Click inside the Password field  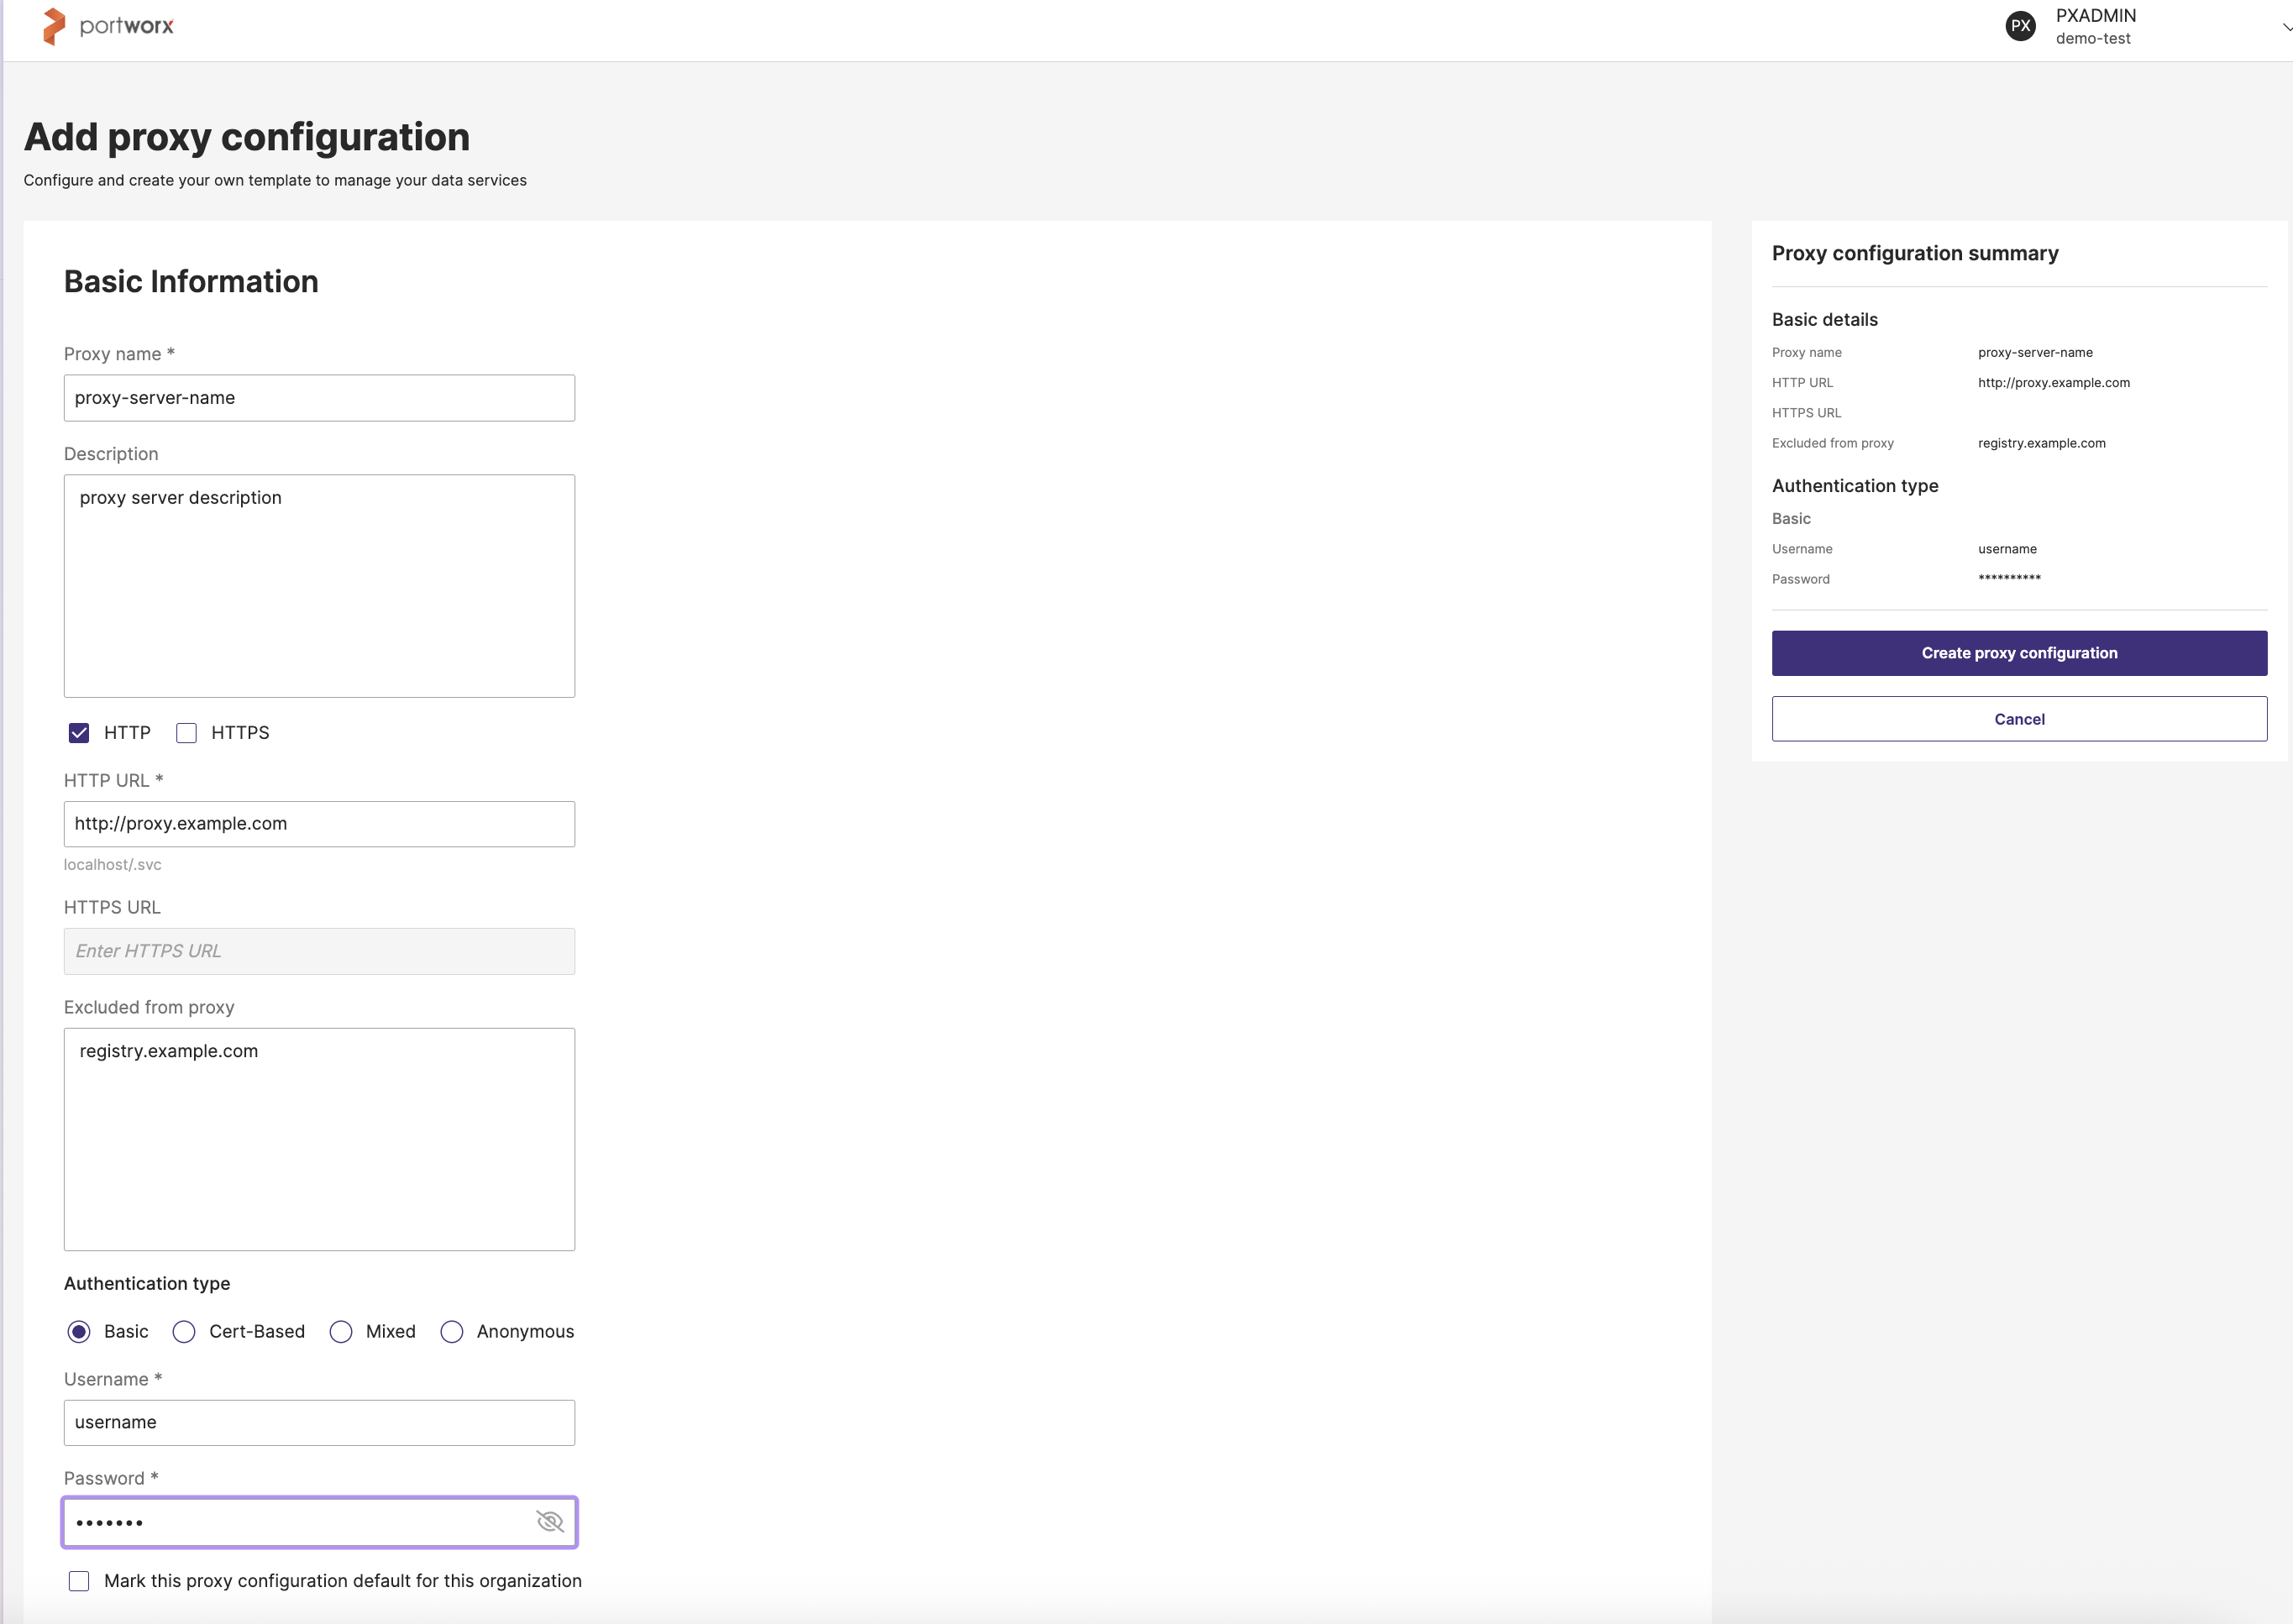[x=300, y=1522]
